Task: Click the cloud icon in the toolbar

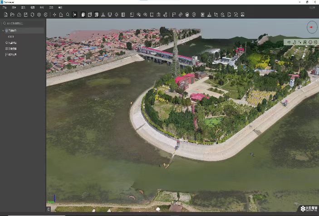Action: coord(19,14)
